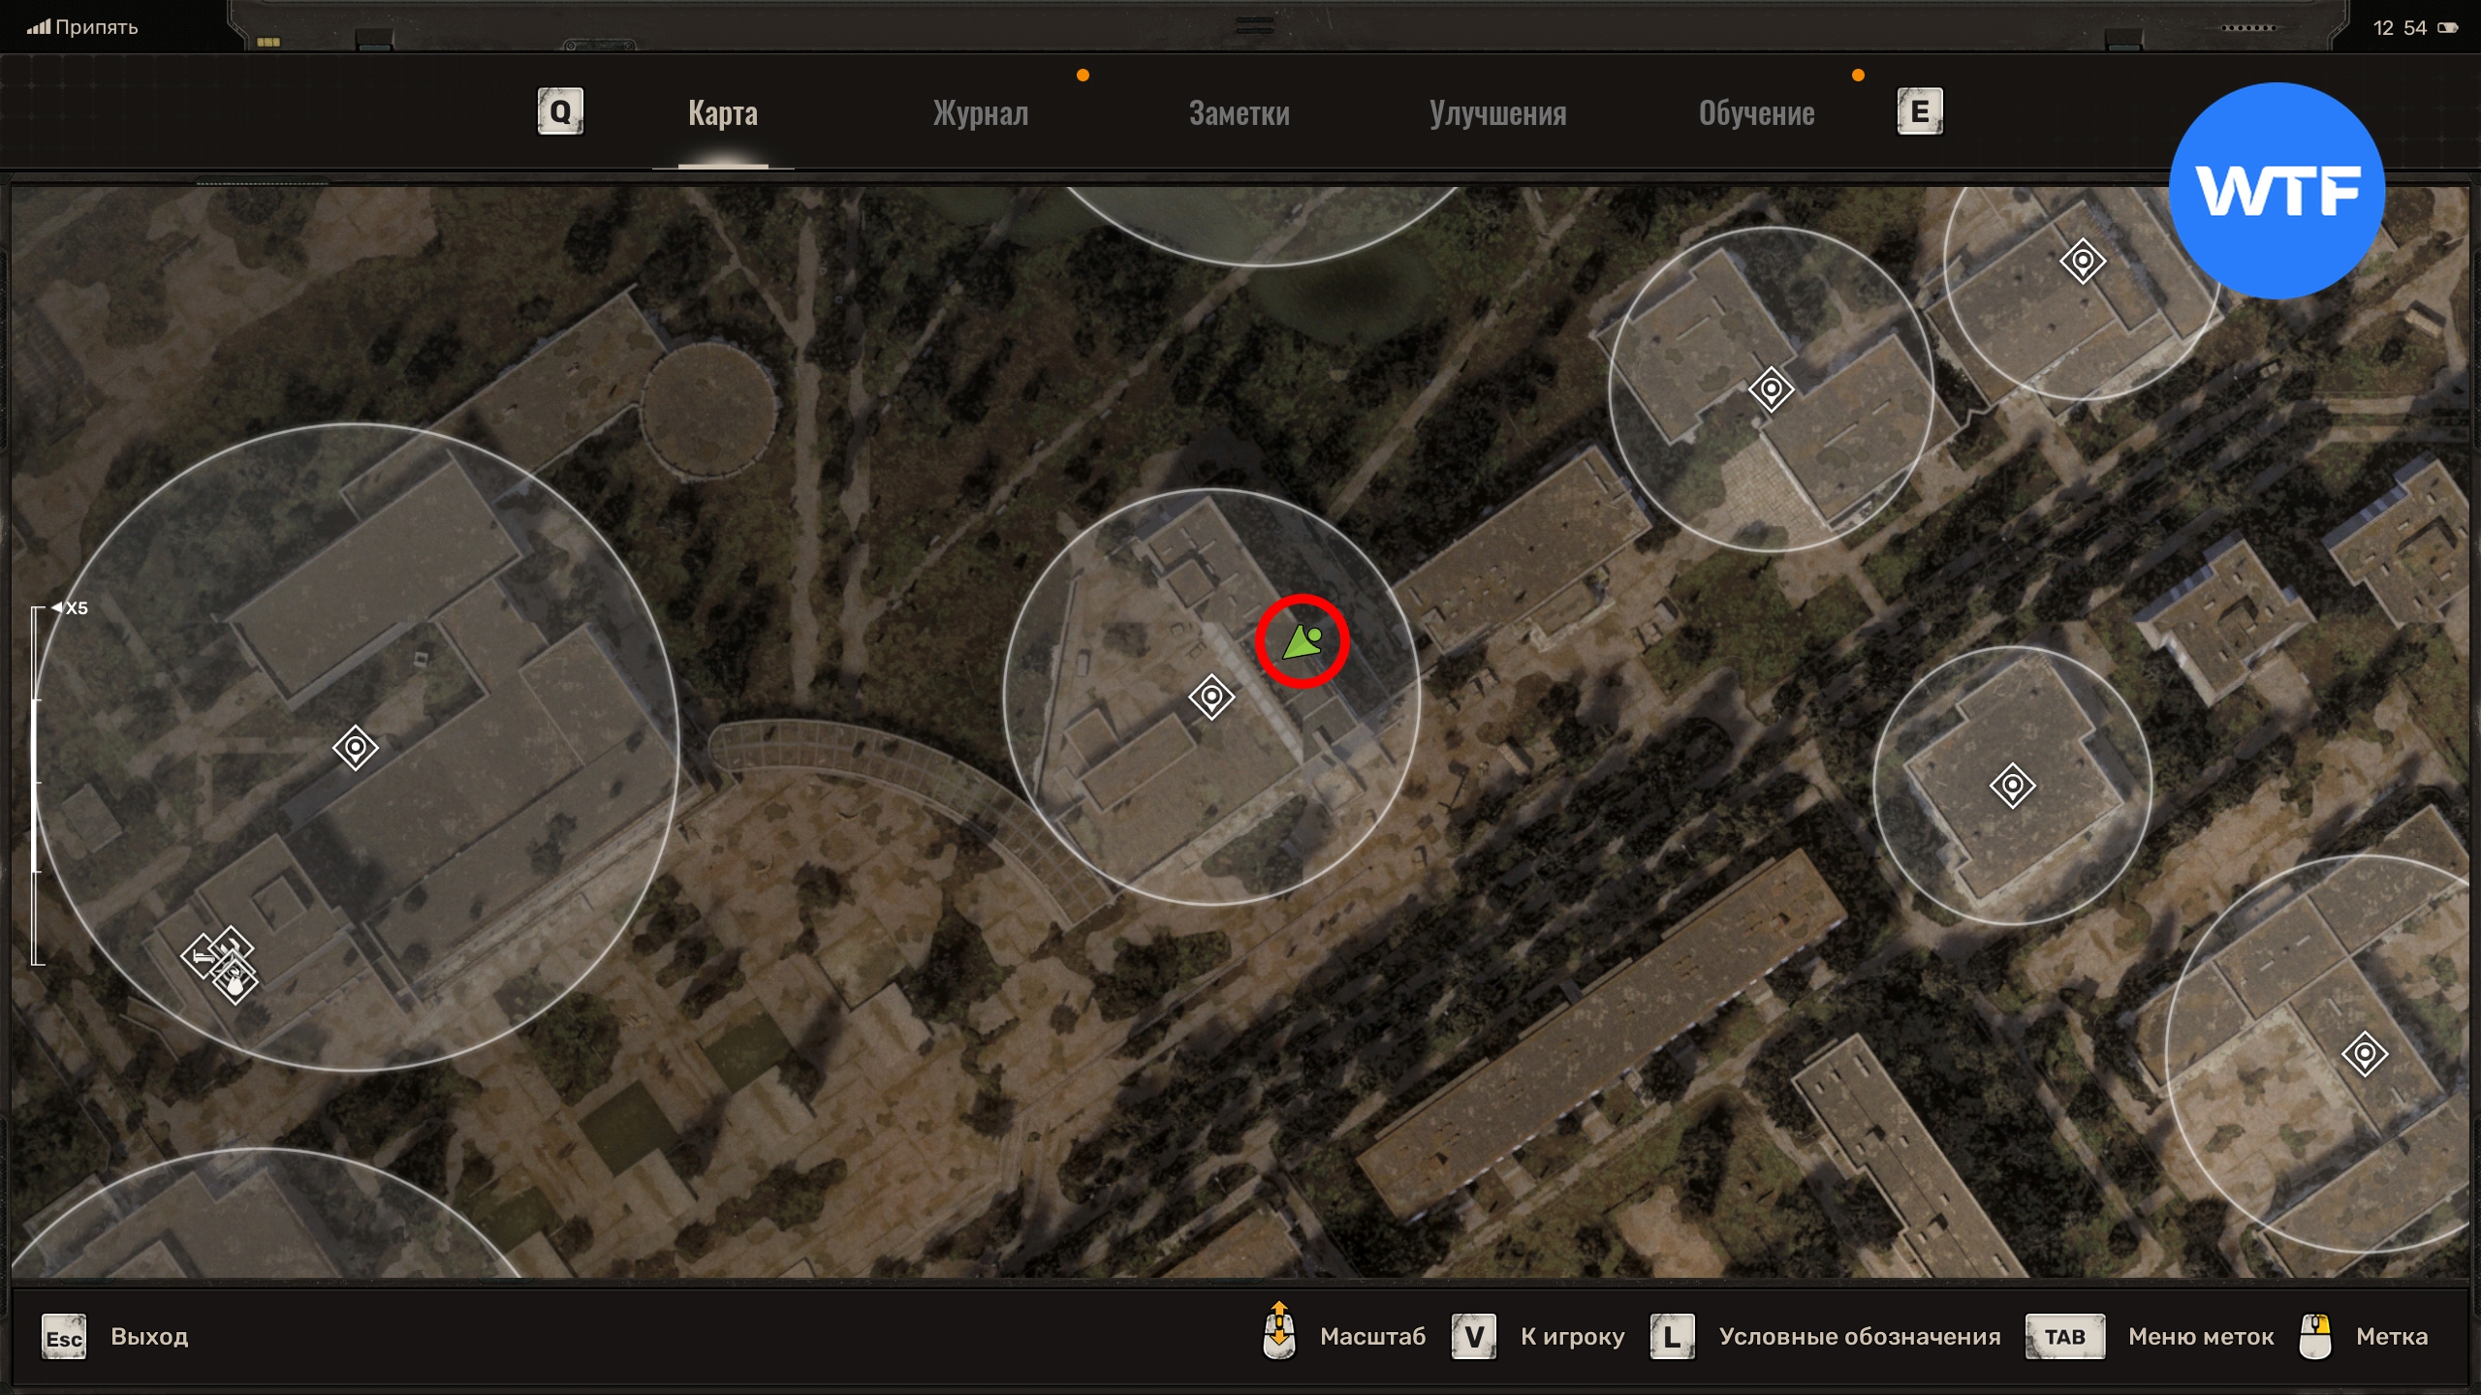The image size is (2481, 1395).
Task: Switch to the Заметки tab
Action: [x=1239, y=113]
